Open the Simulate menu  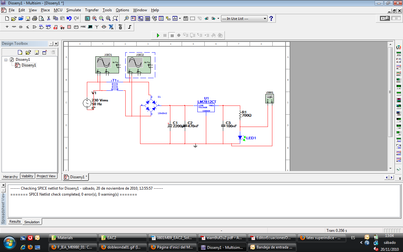pyautogui.click(x=73, y=10)
